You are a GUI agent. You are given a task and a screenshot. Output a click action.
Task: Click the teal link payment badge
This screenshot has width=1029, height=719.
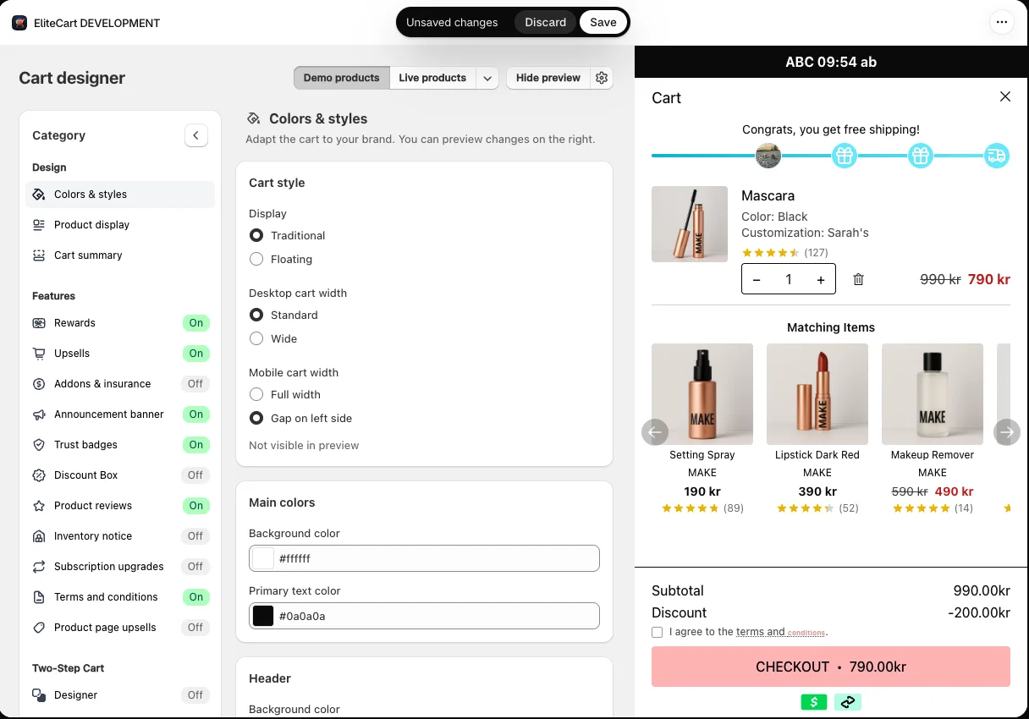point(848,702)
